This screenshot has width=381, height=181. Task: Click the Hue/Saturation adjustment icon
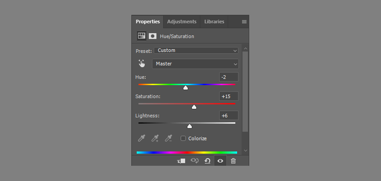click(x=142, y=36)
